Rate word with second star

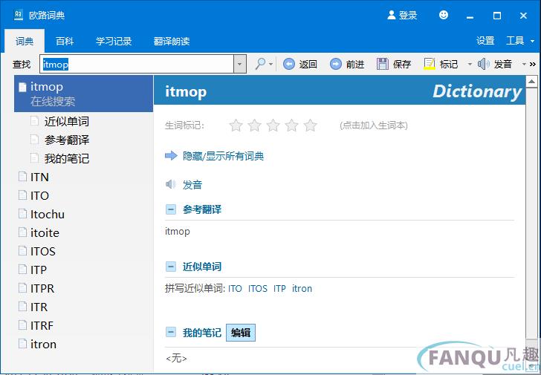click(255, 125)
